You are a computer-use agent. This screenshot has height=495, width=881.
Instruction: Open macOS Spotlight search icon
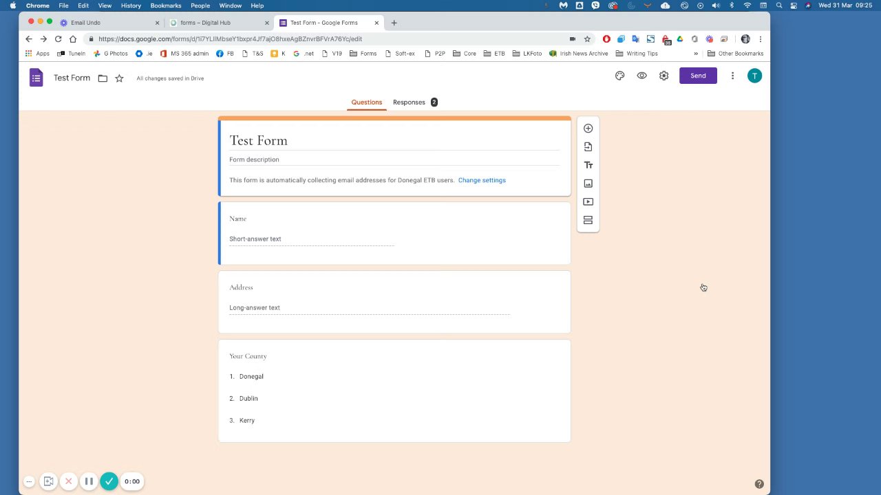[x=779, y=5]
